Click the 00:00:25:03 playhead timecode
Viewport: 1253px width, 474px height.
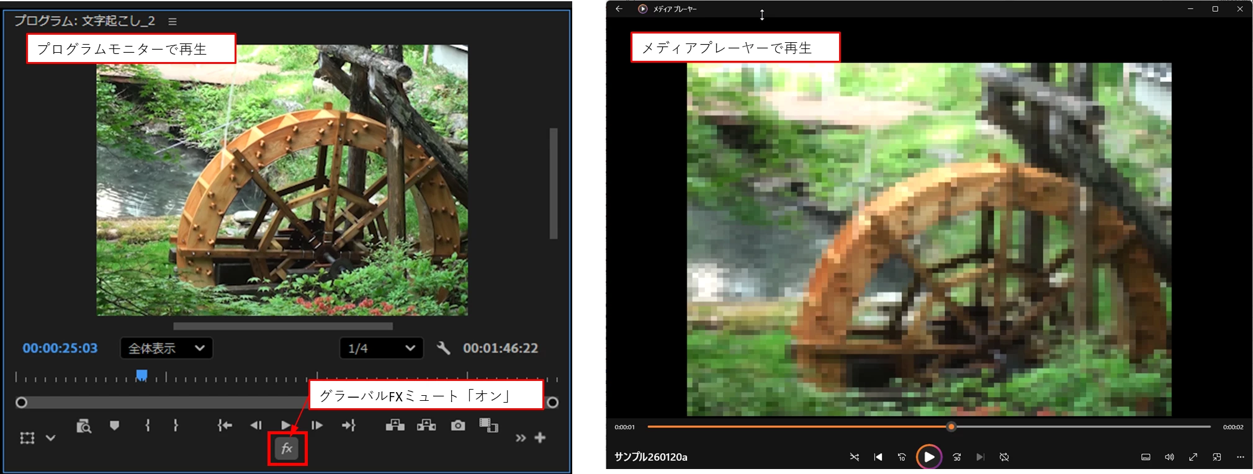pos(60,348)
